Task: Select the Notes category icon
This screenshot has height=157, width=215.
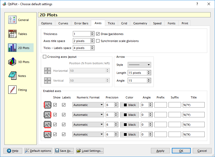Action: click(12, 76)
